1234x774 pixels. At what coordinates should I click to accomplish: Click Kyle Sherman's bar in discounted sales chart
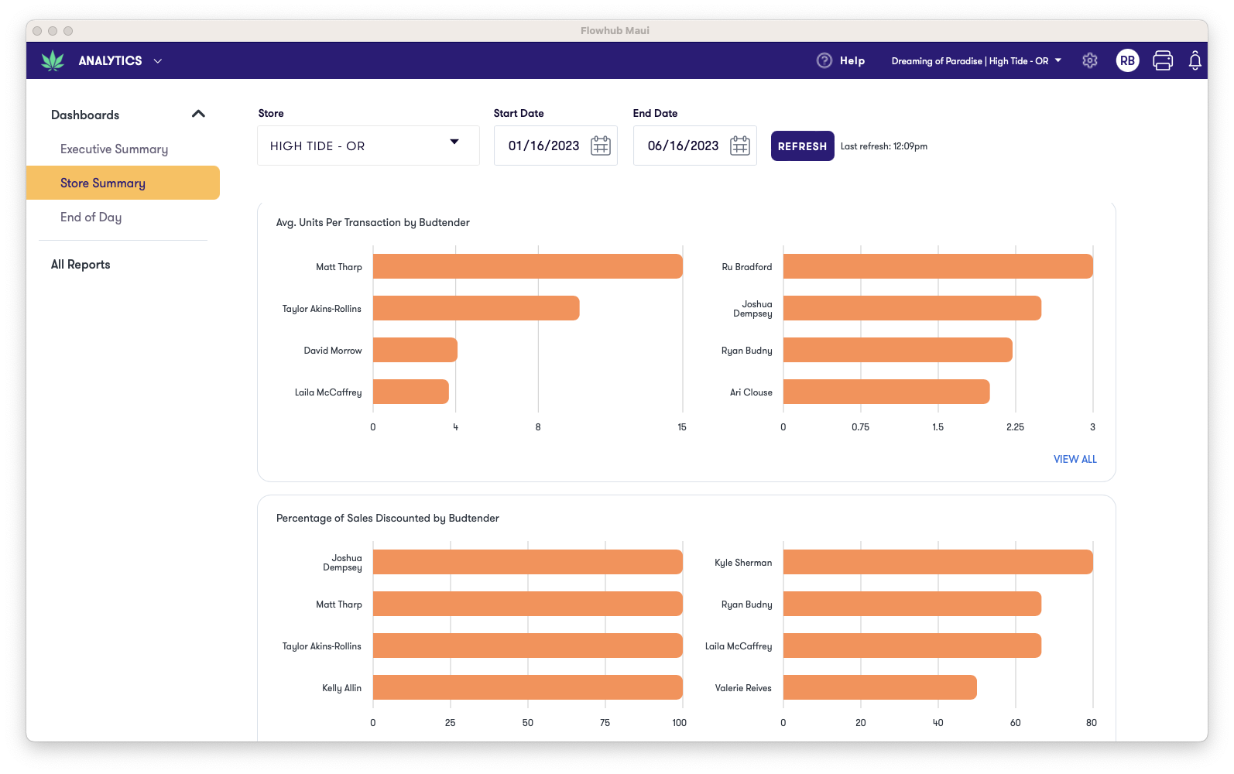coord(938,562)
